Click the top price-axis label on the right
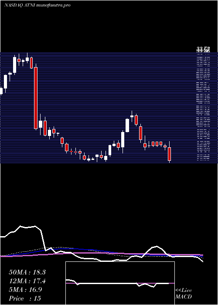Screen dimensions: 218x305 tap(203, 49)
